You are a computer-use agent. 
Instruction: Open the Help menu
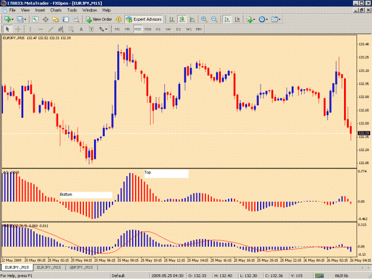(107, 10)
